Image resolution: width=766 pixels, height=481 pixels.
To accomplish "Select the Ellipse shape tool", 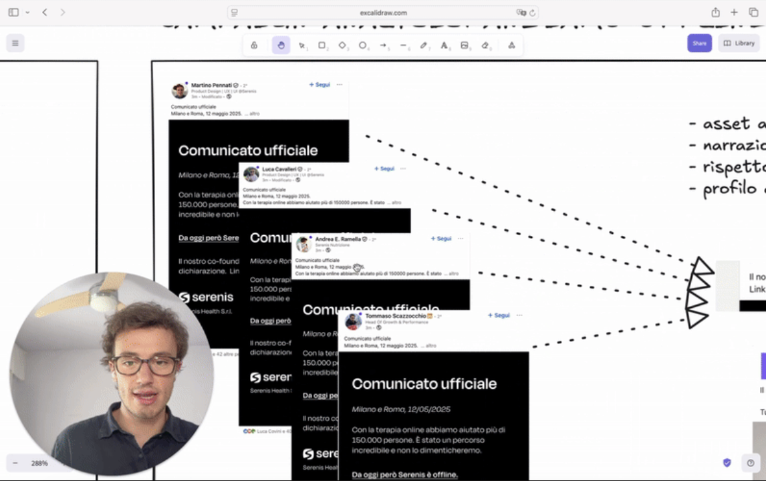I will (x=362, y=45).
